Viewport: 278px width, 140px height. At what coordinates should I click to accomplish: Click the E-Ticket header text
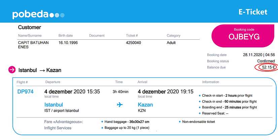[x=253, y=12]
